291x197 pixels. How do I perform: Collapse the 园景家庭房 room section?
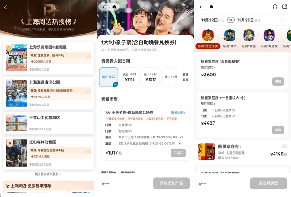(x=284, y=147)
